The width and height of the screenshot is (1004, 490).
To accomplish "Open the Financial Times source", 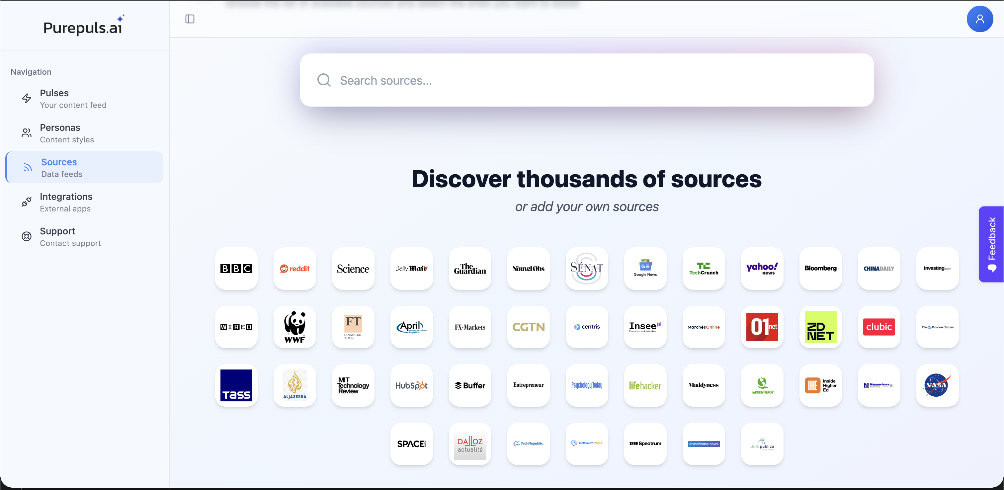I will pos(353,327).
